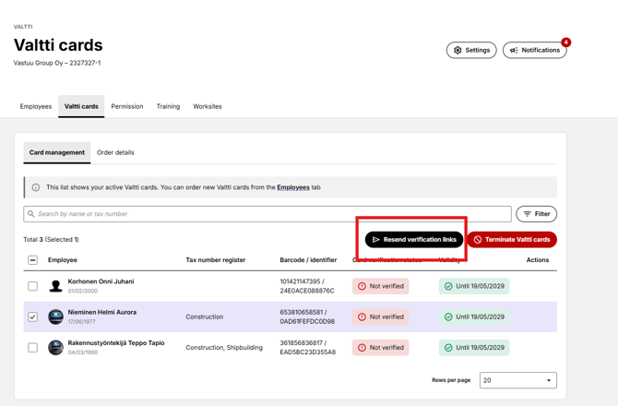This screenshot has width=618, height=406.
Task: Click the name Rakennustyöntekijä Teppo Tapio
Action: [116, 343]
